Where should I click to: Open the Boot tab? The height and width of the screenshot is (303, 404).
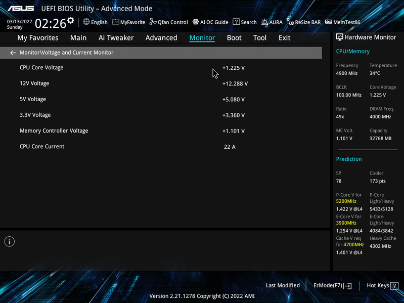coord(234,38)
